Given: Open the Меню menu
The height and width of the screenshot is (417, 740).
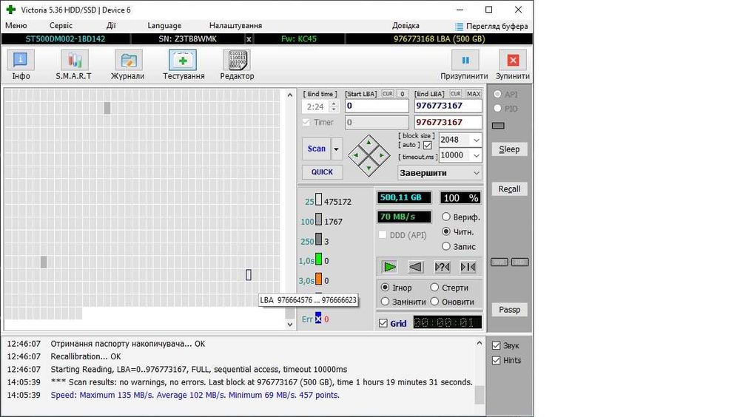Looking at the screenshot, I should (16, 25).
